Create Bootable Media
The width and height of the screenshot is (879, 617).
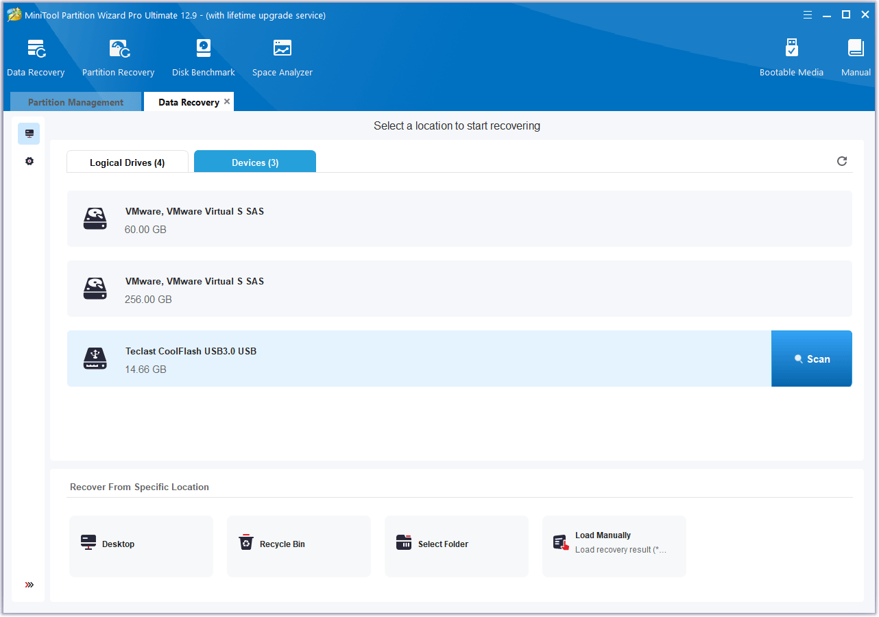pos(791,58)
